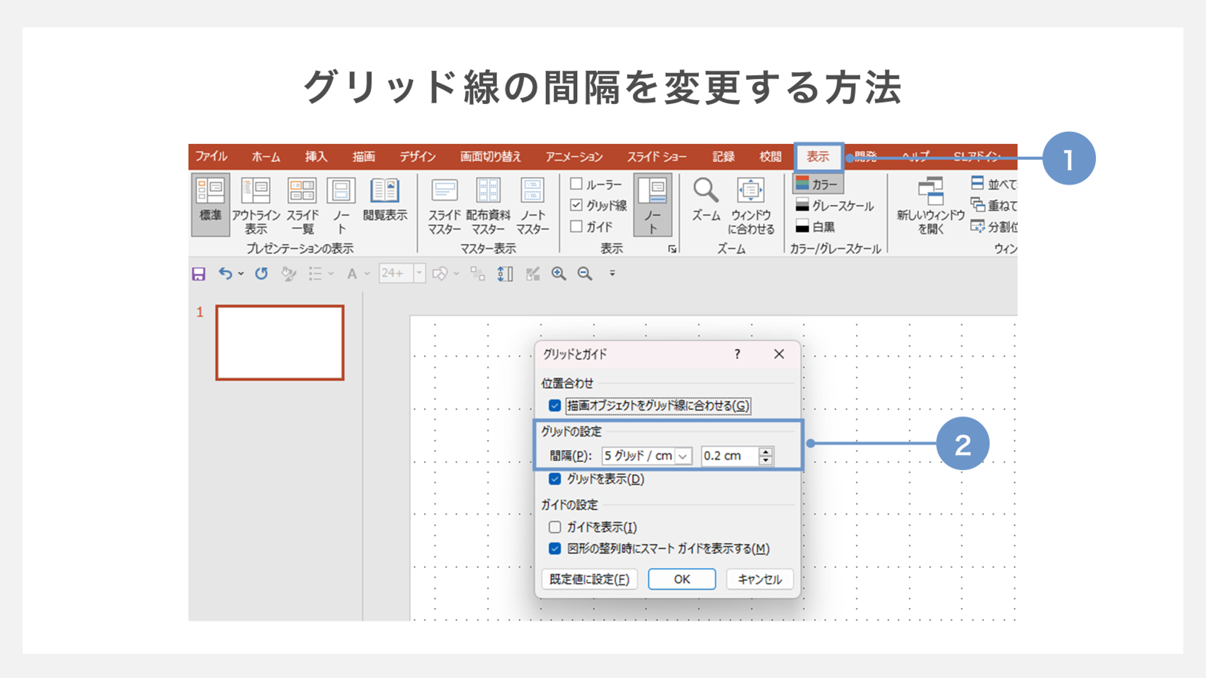
Task: Open the ファイル tab
Action: (211, 157)
